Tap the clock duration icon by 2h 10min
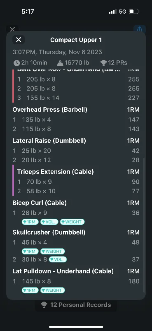 pyautogui.click(x=16, y=63)
